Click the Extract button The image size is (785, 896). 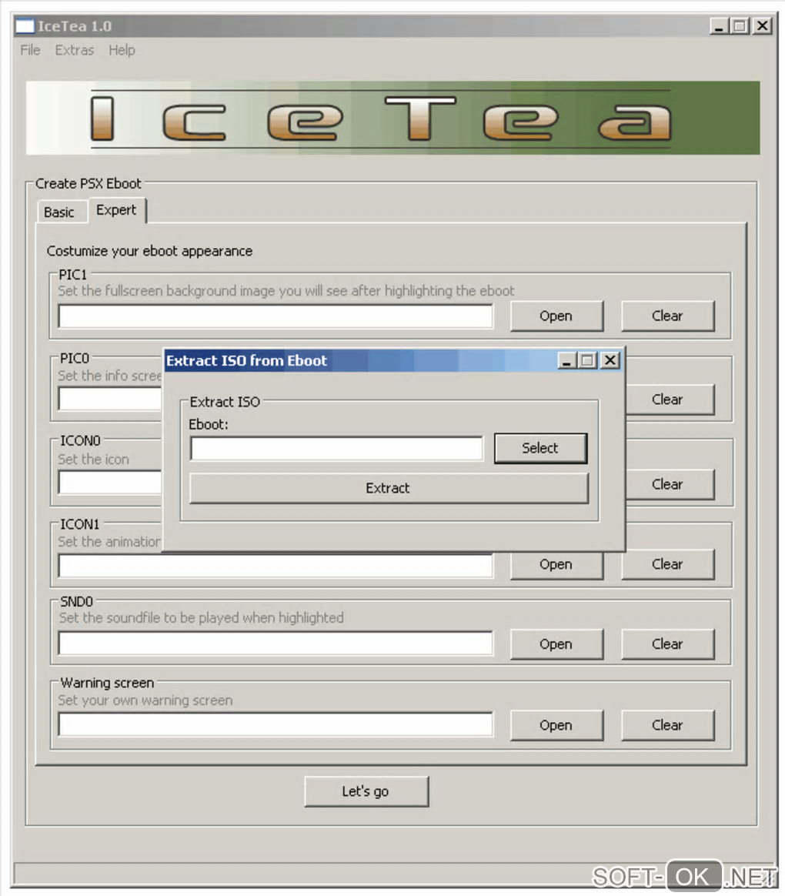(389, 488)
